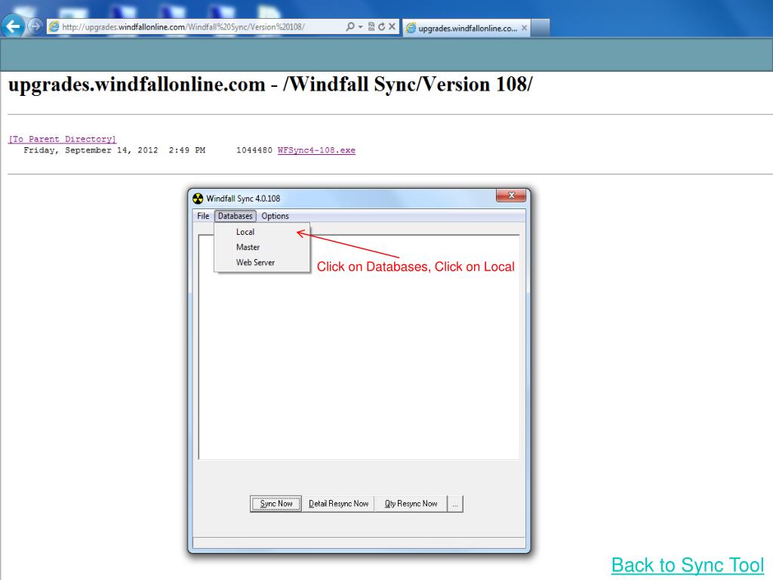Viewport: 773px width, 580px height.
Task: Click the browser Forward arrow button
Action: 35,26
